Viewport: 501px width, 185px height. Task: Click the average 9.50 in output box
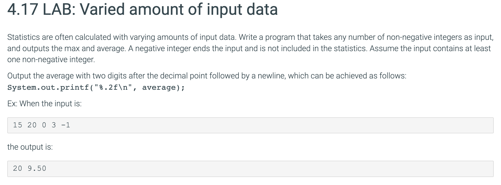coord(37,168)
